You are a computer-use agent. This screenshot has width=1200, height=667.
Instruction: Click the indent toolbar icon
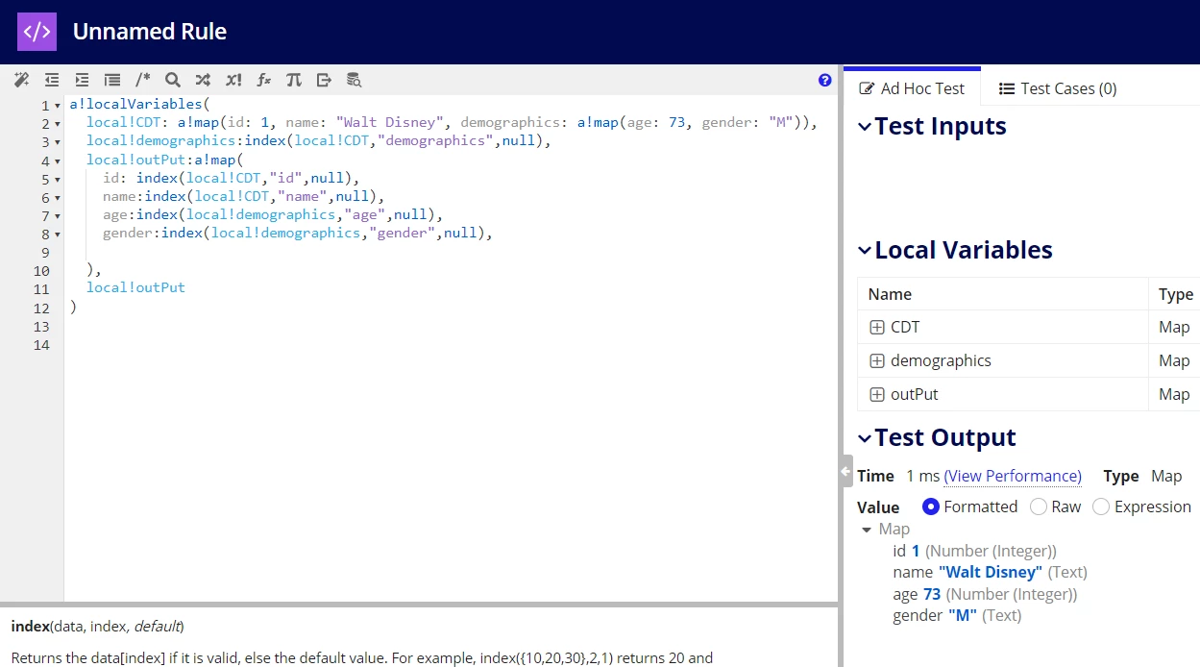tap(82, 80)
